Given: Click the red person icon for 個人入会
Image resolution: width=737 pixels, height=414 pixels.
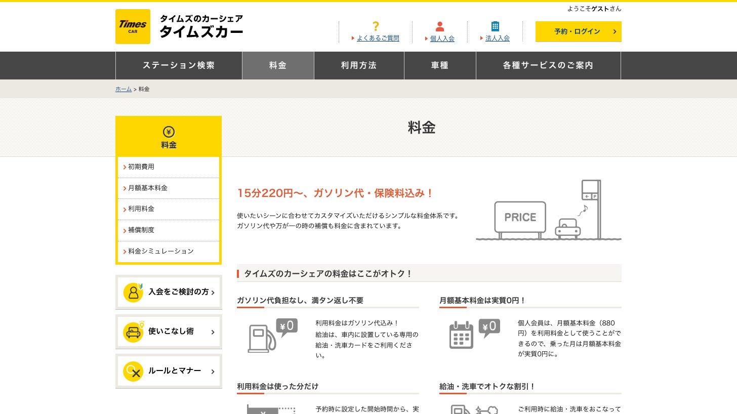Looking at the screenshot, I should [440, 26].
